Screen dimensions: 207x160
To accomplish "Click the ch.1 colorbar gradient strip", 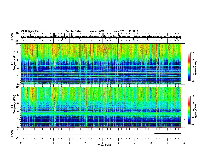I will [x=189, y=67].
